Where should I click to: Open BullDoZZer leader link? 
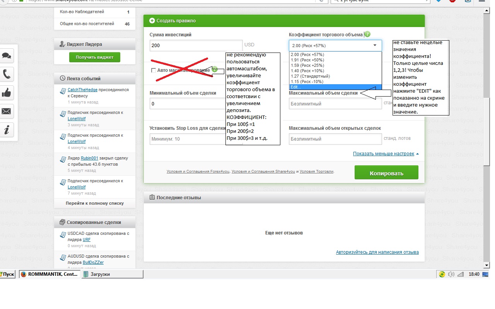(x=93, y=262)
